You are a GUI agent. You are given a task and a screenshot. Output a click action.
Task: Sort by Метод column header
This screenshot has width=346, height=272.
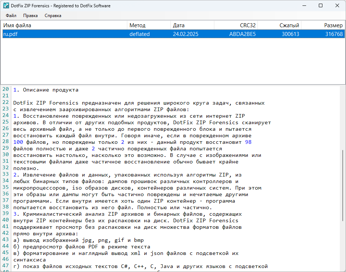pyautogui.click(x=149, y=25)
